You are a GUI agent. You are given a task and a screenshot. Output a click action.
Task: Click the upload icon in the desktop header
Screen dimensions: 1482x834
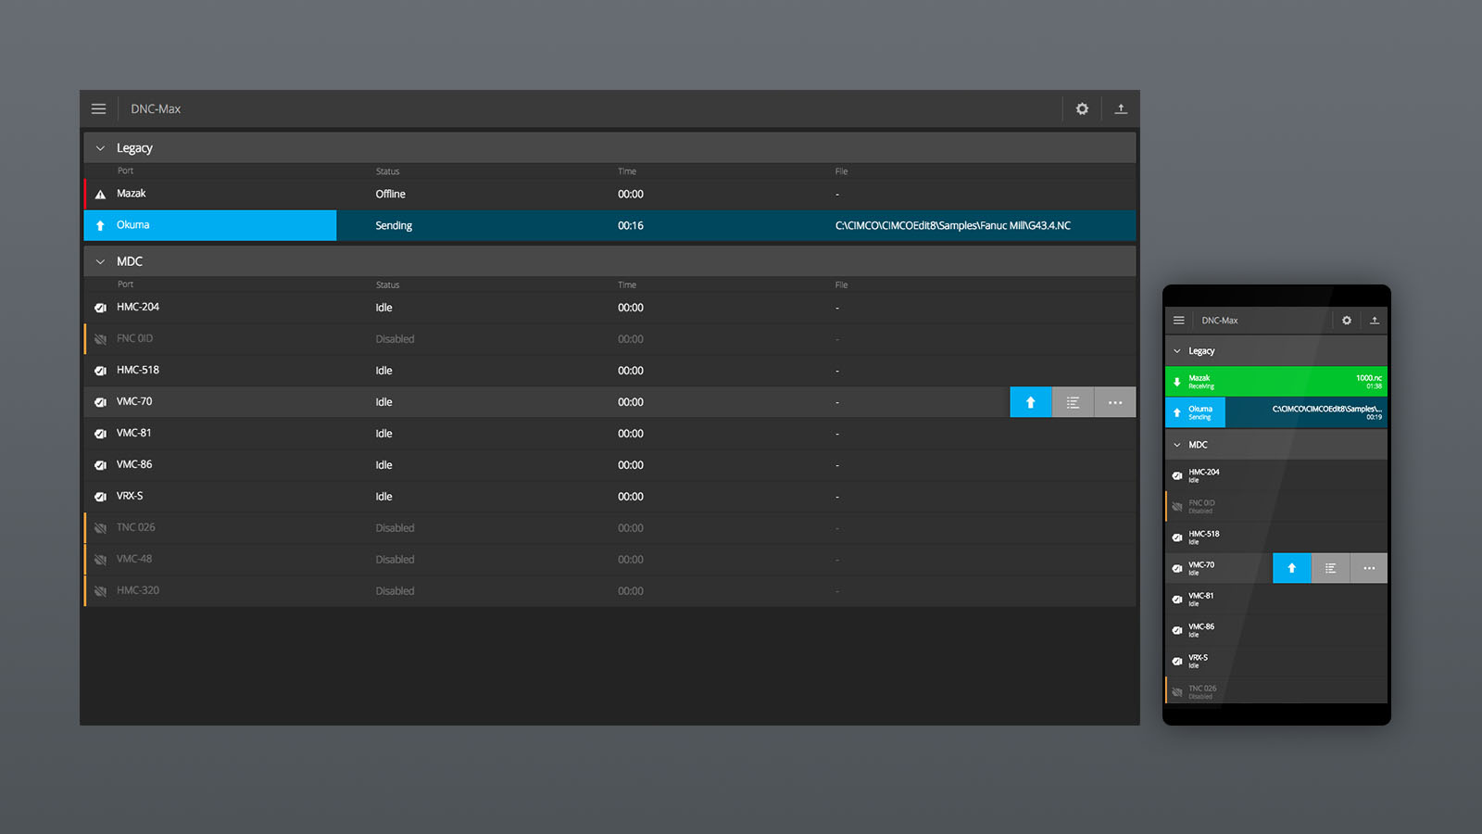1121,109
